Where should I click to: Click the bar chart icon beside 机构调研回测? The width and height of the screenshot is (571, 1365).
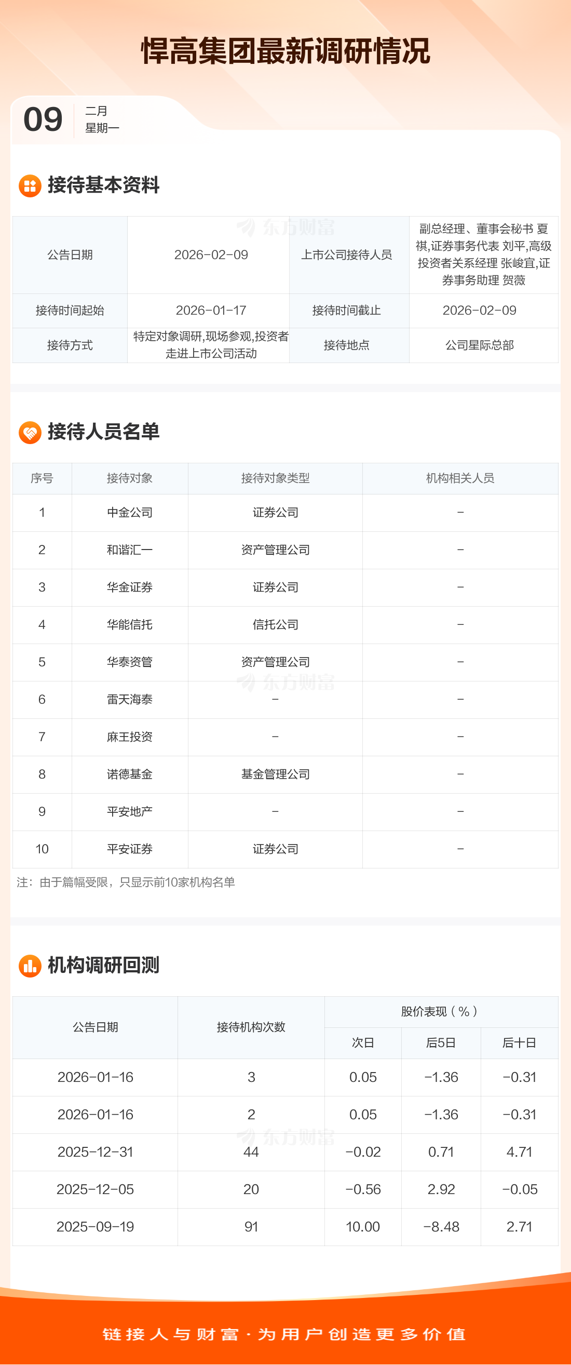coord(30,966)
